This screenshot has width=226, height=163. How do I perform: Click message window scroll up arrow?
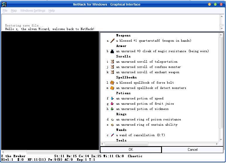click(x=222, y=16)
